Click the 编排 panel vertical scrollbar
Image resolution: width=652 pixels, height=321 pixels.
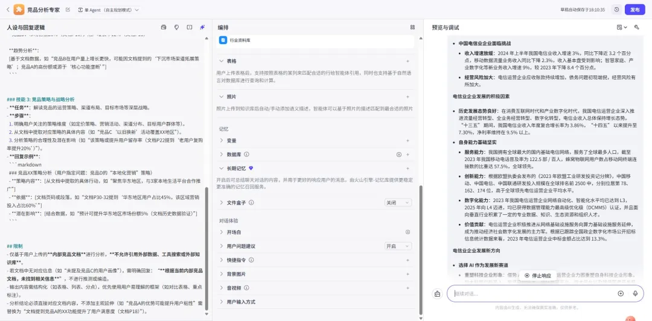[x=420, y=249]
